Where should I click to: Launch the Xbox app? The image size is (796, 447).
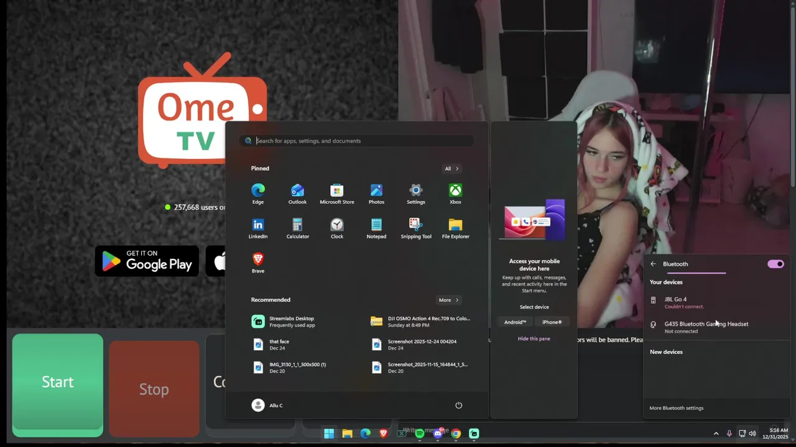pyautogui.click(x=455, y=194)
